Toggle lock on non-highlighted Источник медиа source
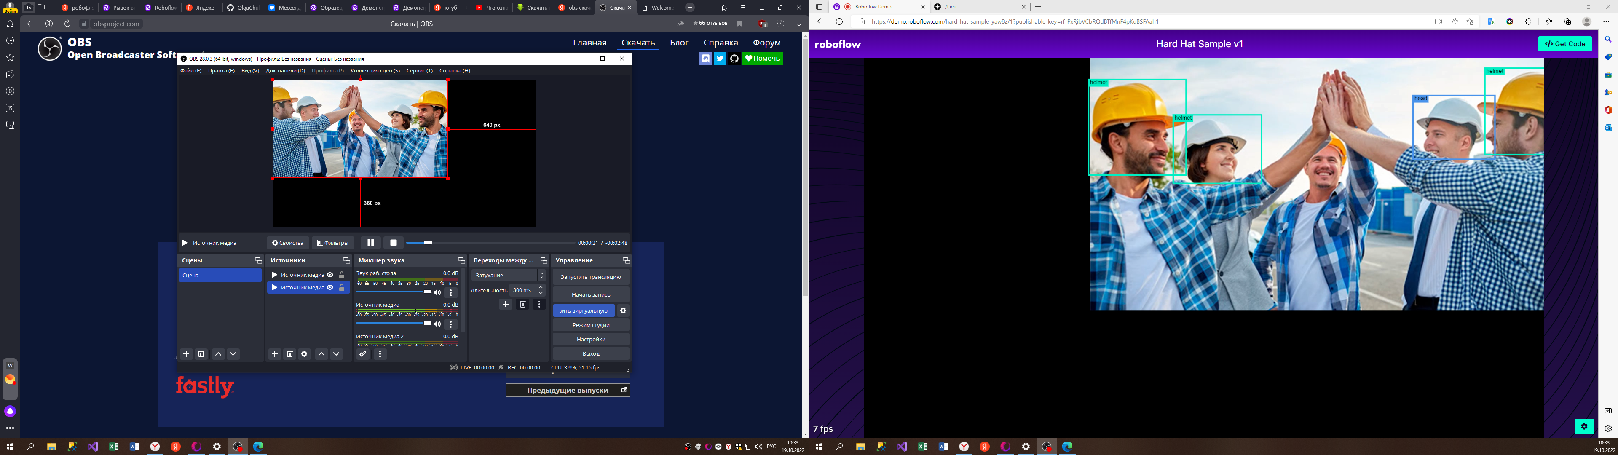Viewport: 1618px width, 455px height. point(342,275)
